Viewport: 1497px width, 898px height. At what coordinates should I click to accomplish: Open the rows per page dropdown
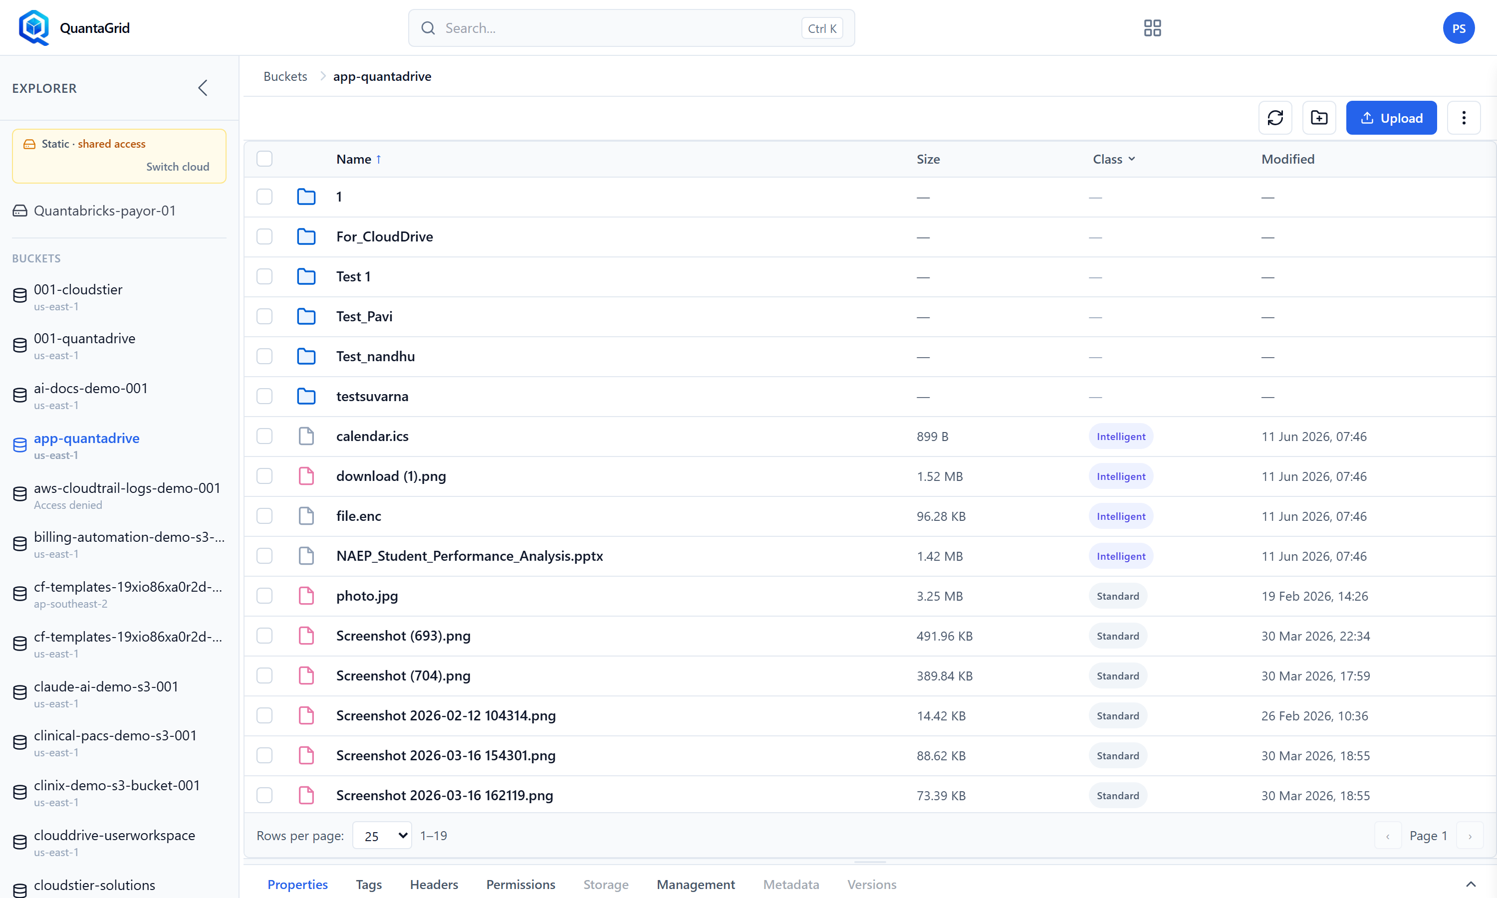(382, 836)
